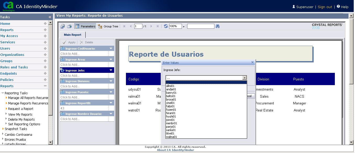Expand the Policies plus icon

(45, 80)
